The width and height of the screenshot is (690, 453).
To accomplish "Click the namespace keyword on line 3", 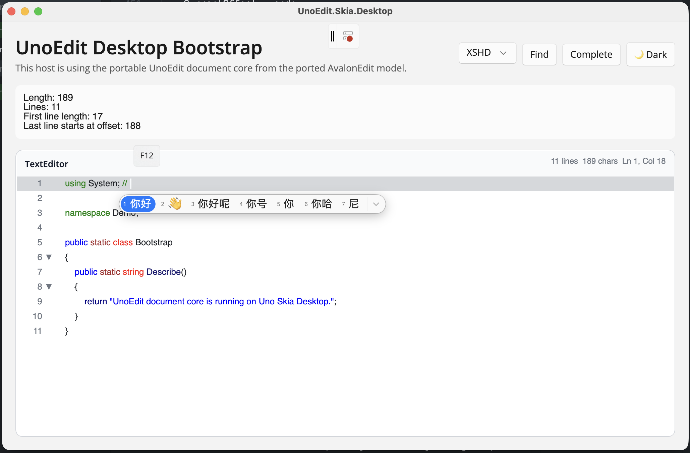I will pos(88,213).
